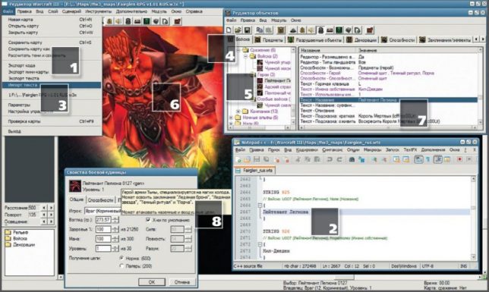The image size is (489, 292).
Task: Open the 'Игрок' player dropdown in unit properties
Action: (103, 211)
